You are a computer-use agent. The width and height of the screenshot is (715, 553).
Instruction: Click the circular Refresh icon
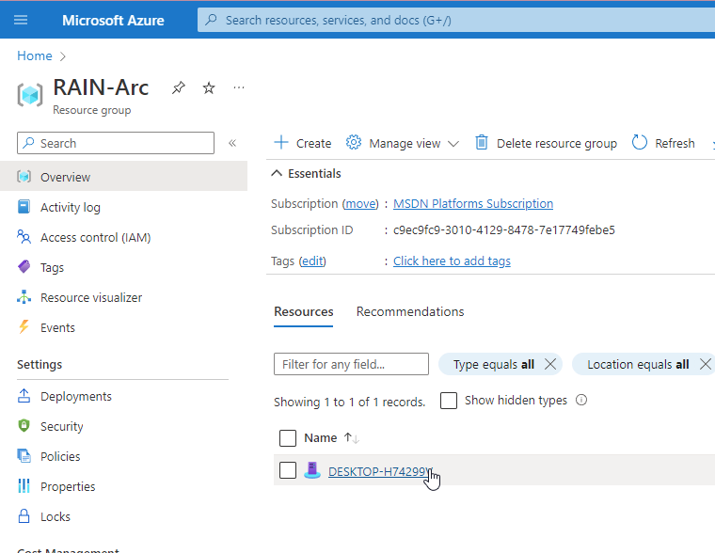(x=640, y=143)
